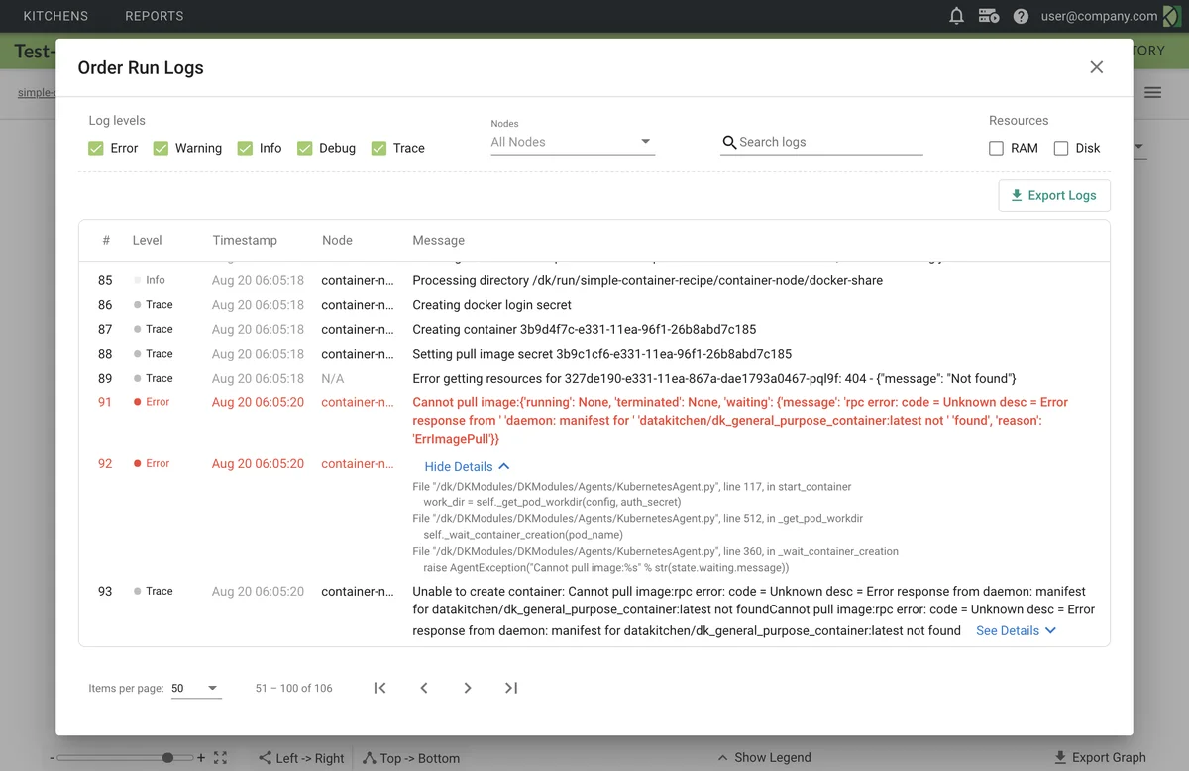Expand See Details on log entry 93
Screen dimensions: 1189x771
pos(1016,630)
